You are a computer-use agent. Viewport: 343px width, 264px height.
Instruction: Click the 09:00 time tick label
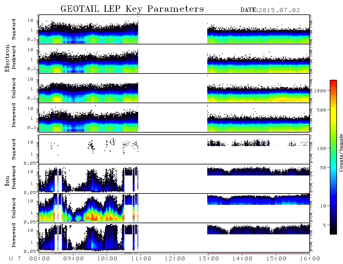coord(74,259)
